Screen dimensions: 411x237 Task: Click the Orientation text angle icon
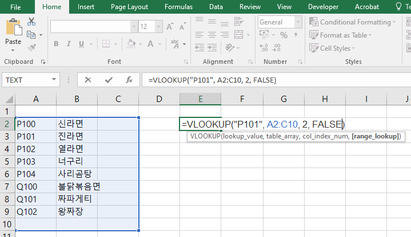230,47
